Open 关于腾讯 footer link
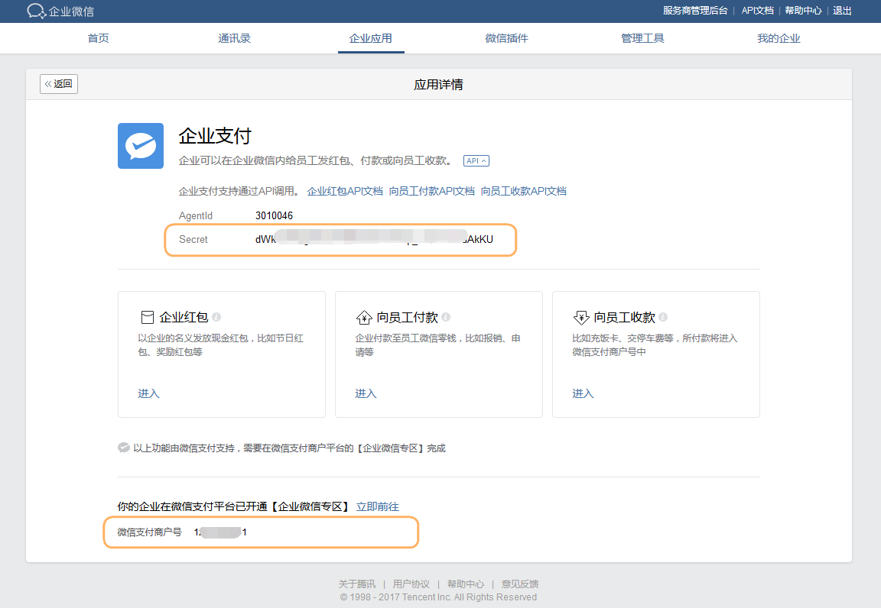This screenshot has width=881, height=608. coord(357,584)
